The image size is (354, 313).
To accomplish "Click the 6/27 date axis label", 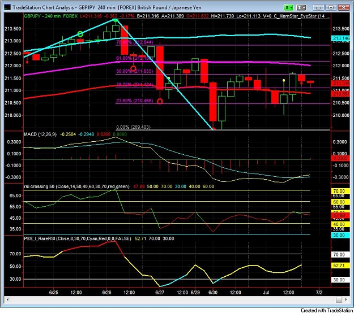I will pyautogui.click(x=160, y=293).
